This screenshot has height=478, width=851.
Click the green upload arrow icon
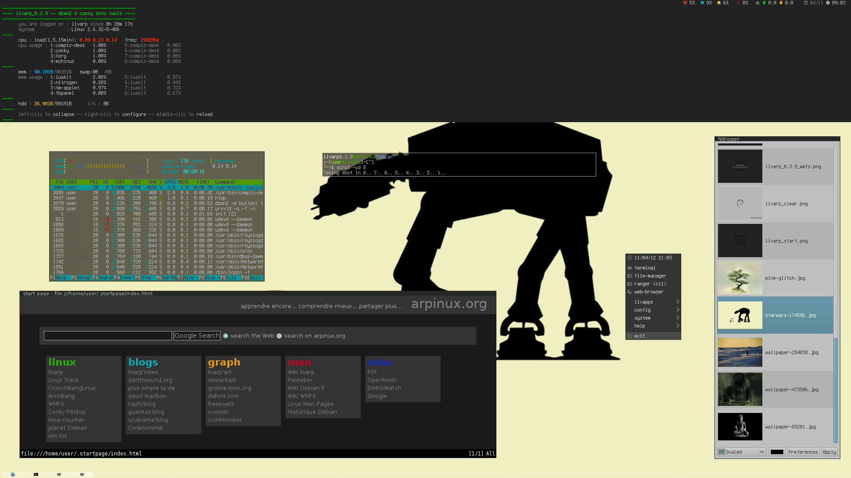(764, 3)
